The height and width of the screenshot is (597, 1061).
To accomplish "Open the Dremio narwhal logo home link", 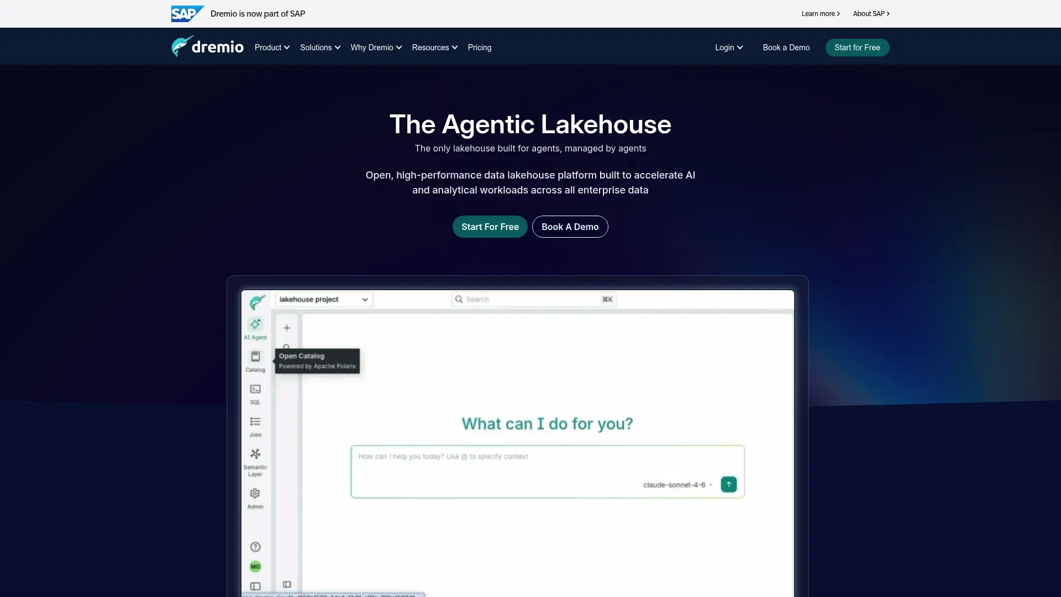I will pyautogui.click(x=207, y=47).
